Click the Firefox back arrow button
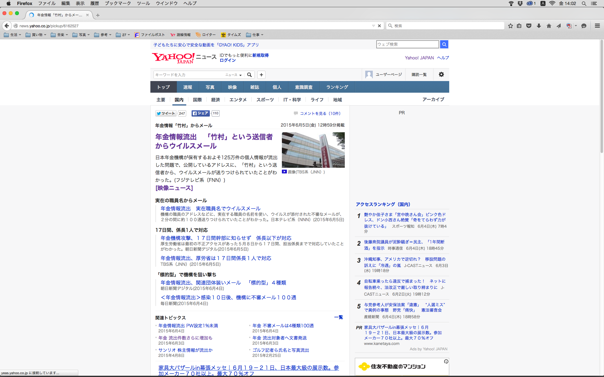604x377 pixels. (x=7, y=26)
